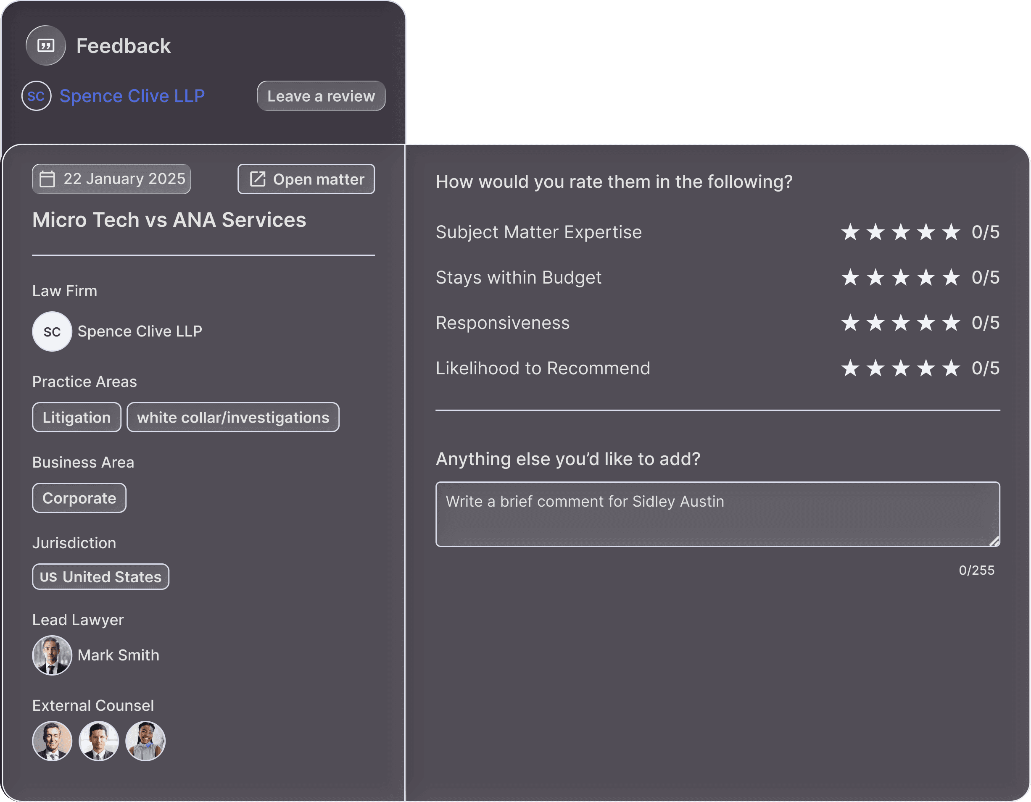Screen dimensions: 1031x802
Task: Click the US United States jurisdiction tag
Action: click(100, 576)
